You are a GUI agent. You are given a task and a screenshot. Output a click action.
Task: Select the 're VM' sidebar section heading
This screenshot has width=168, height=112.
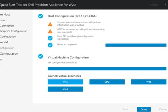click(4, 42)
